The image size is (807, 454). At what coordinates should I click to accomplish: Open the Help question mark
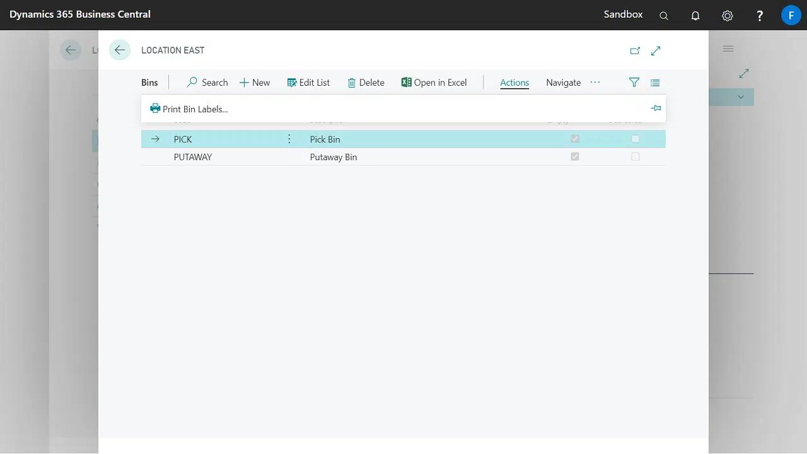coord(760,15)
